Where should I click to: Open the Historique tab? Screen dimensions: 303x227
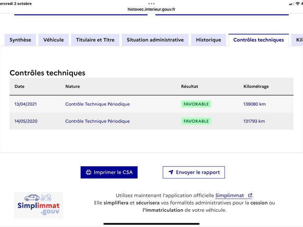(209, 40)
